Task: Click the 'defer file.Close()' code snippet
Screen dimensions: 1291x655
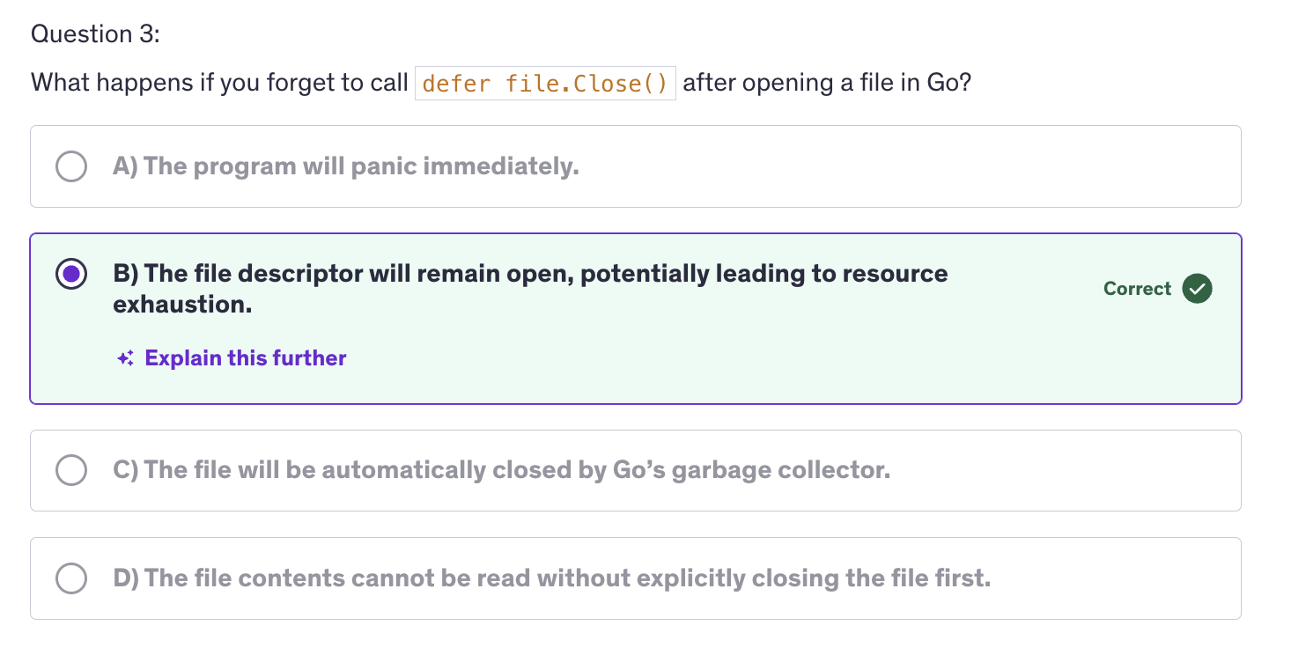Action: coord(545,84)
